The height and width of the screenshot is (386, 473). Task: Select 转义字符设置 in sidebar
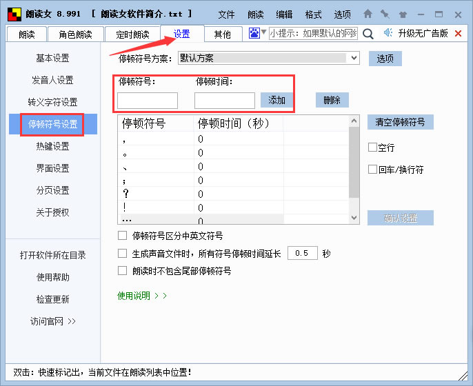click(53, 102)
